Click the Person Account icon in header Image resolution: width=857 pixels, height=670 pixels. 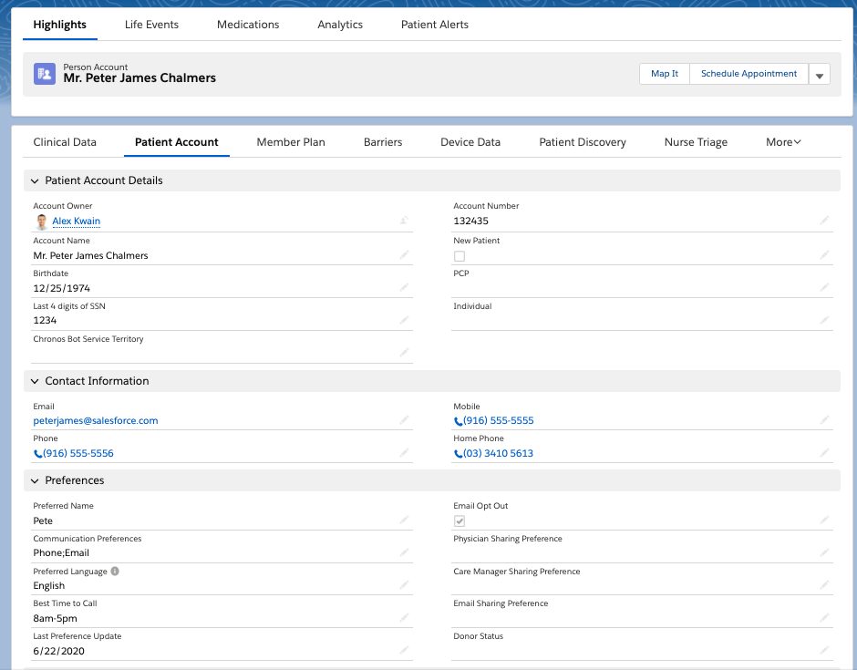[45, 74]
